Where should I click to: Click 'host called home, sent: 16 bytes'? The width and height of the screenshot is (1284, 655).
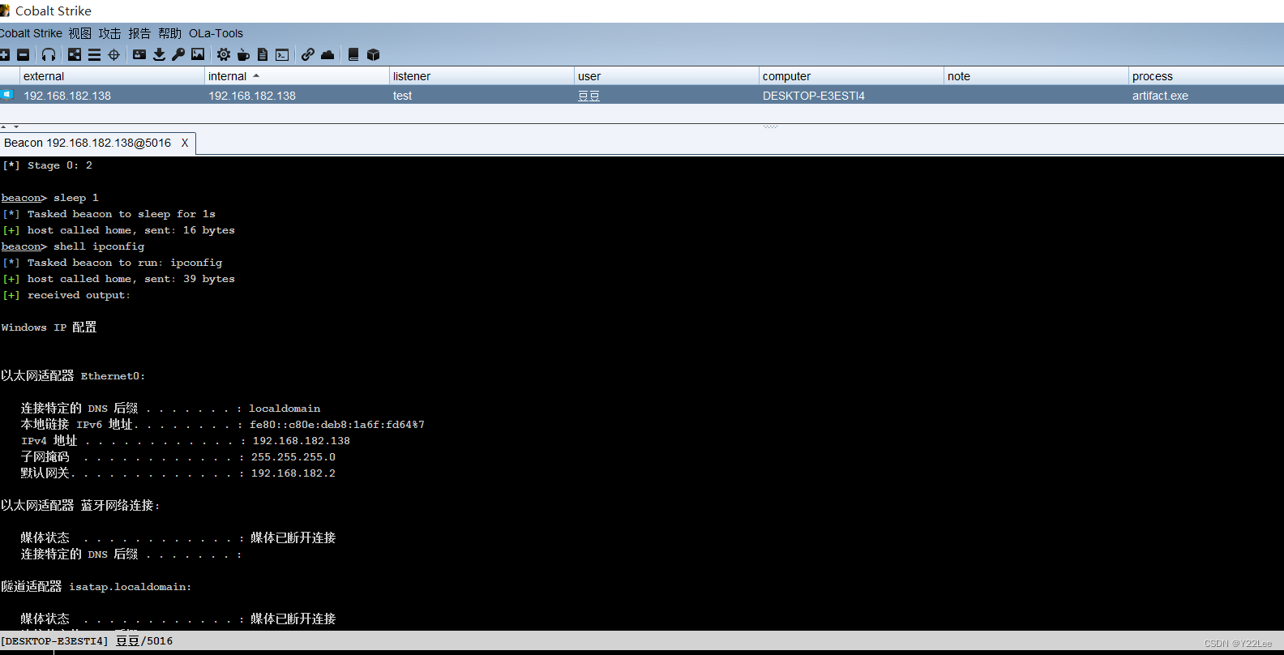pyautogui.click(x=118, y=230)
